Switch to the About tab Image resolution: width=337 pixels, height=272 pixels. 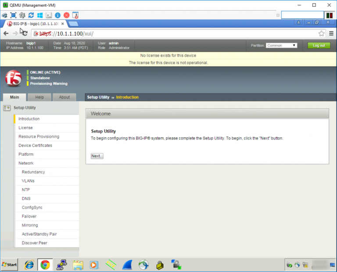click(64, 97)
